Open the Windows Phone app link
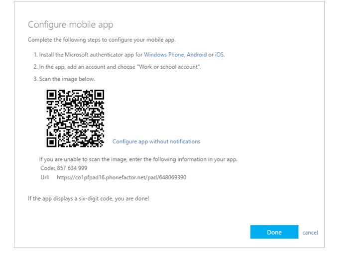Viewport: 362px width, 254px height. click(x=164, y=55)
